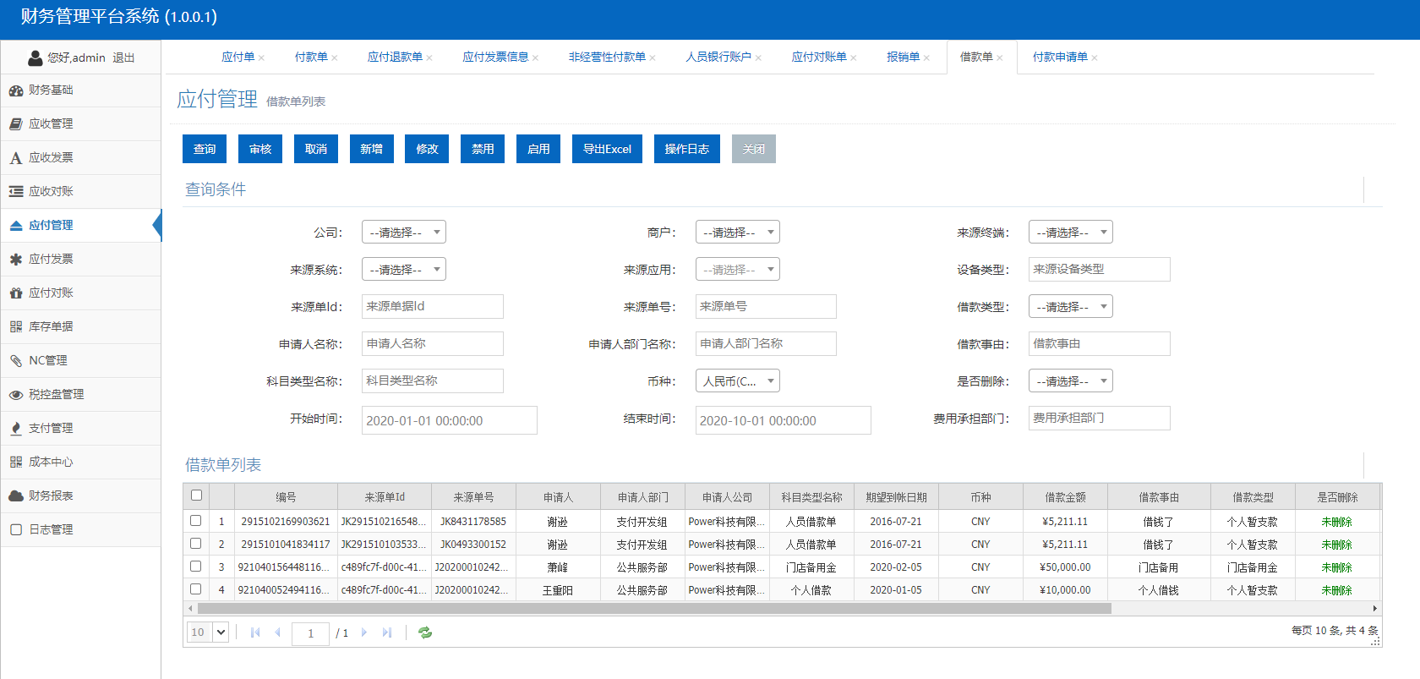This screenshot has height=679, width=1420.
Task: Click the 税控盘管理 eye icon in sidebar
Action: tap(16, 395)
